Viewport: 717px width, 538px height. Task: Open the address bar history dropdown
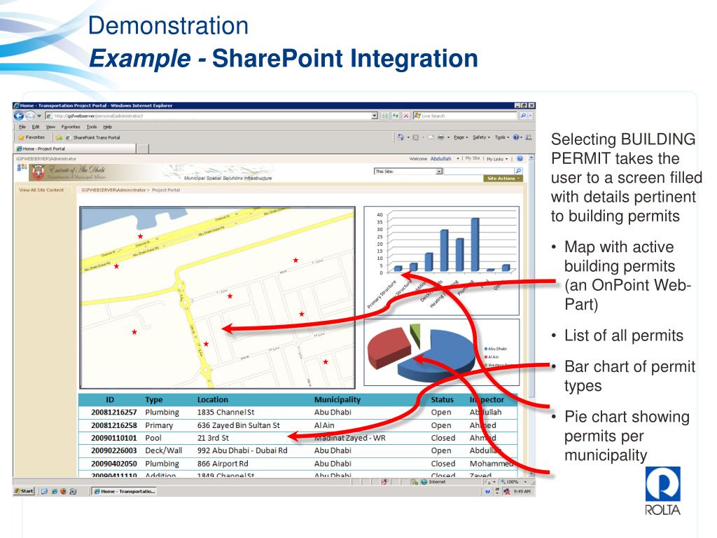375,116
